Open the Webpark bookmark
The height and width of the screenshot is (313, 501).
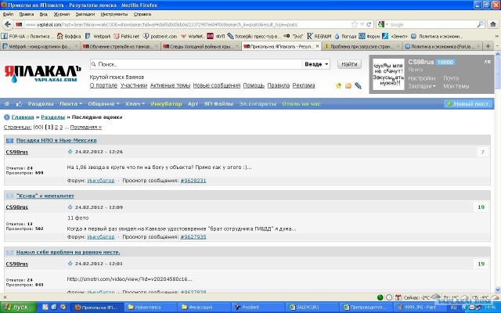[98, 36]
